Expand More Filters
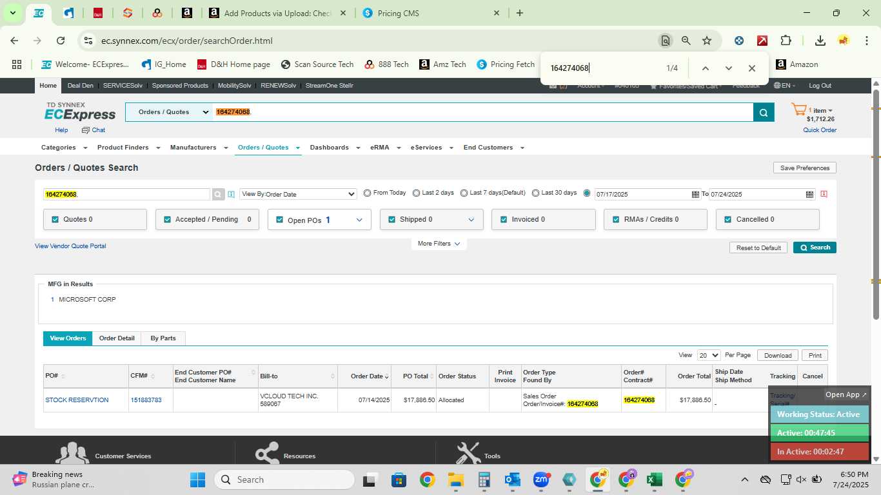 point(439,244)
